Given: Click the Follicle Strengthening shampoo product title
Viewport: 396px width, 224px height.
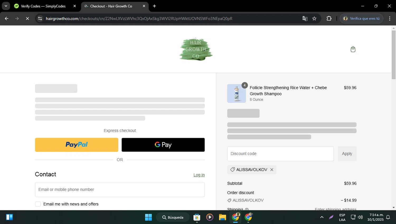Looking at the screenshot, I should [x=288, y=91].
